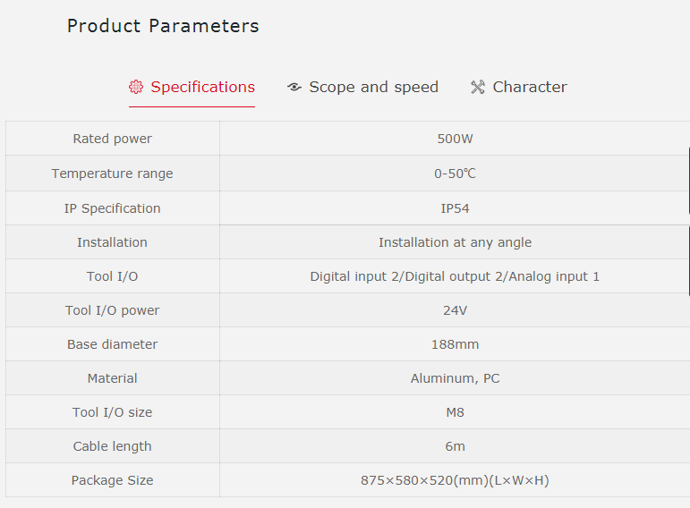Select the Base diameter label cell

point(112,344)
